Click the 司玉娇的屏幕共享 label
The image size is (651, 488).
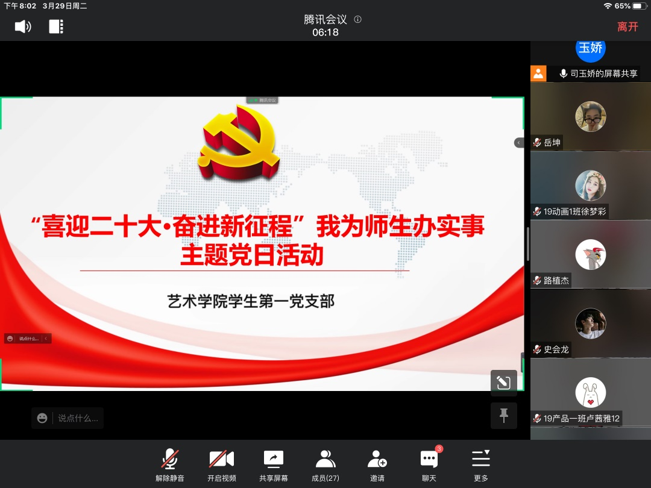point(603,74)
